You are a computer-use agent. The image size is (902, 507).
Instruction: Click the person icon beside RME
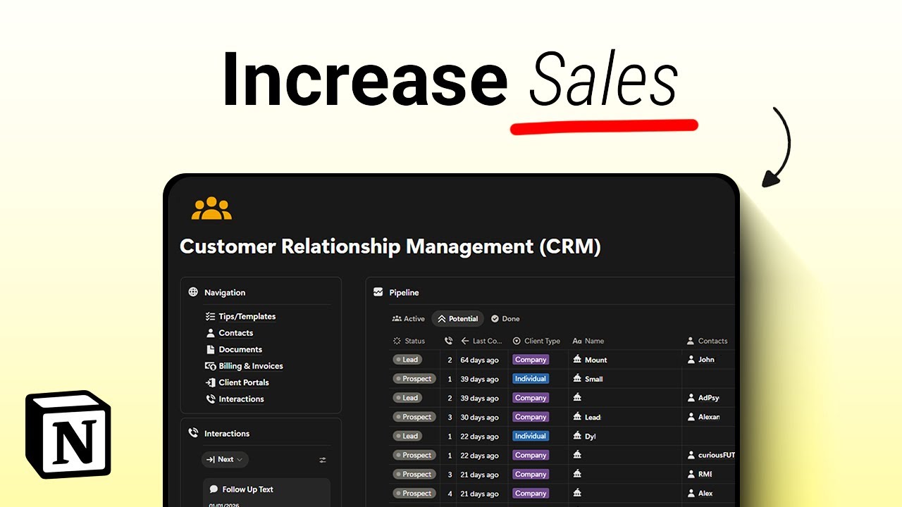[x=691, y=474]
